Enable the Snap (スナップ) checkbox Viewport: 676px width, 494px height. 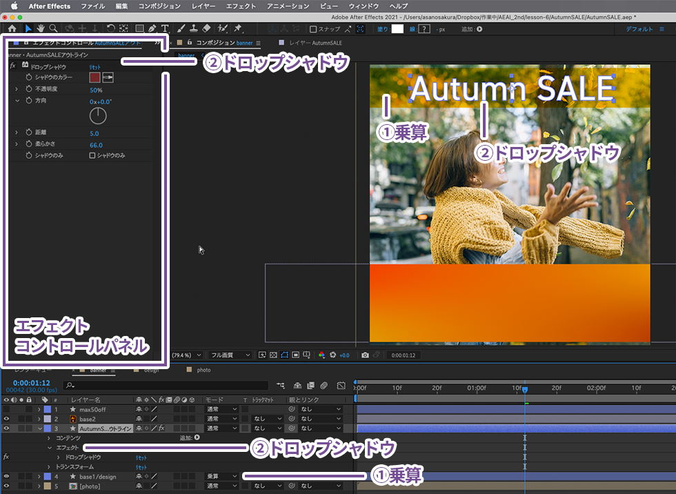tap(313, 29)
